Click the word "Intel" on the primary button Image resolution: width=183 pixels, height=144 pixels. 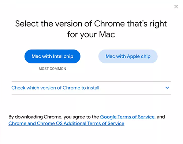[57, 56]
